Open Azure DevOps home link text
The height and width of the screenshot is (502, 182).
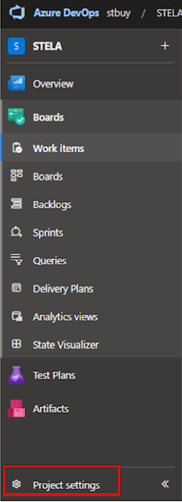click(x=66, y=13)
